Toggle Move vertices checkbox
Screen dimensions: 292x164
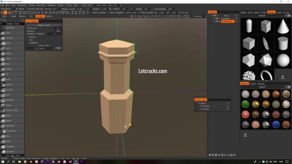tap(91, 13)
